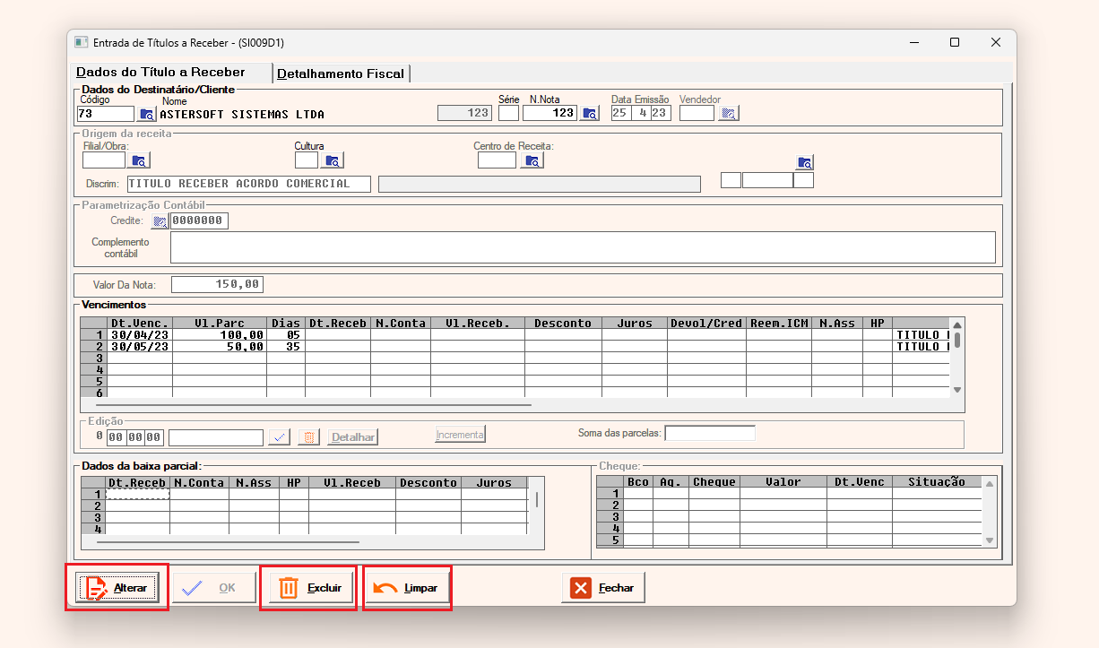Confirm the edit with the Edição checkmark icon
The width and height of the screenshot is (1099, 648).
280,436
